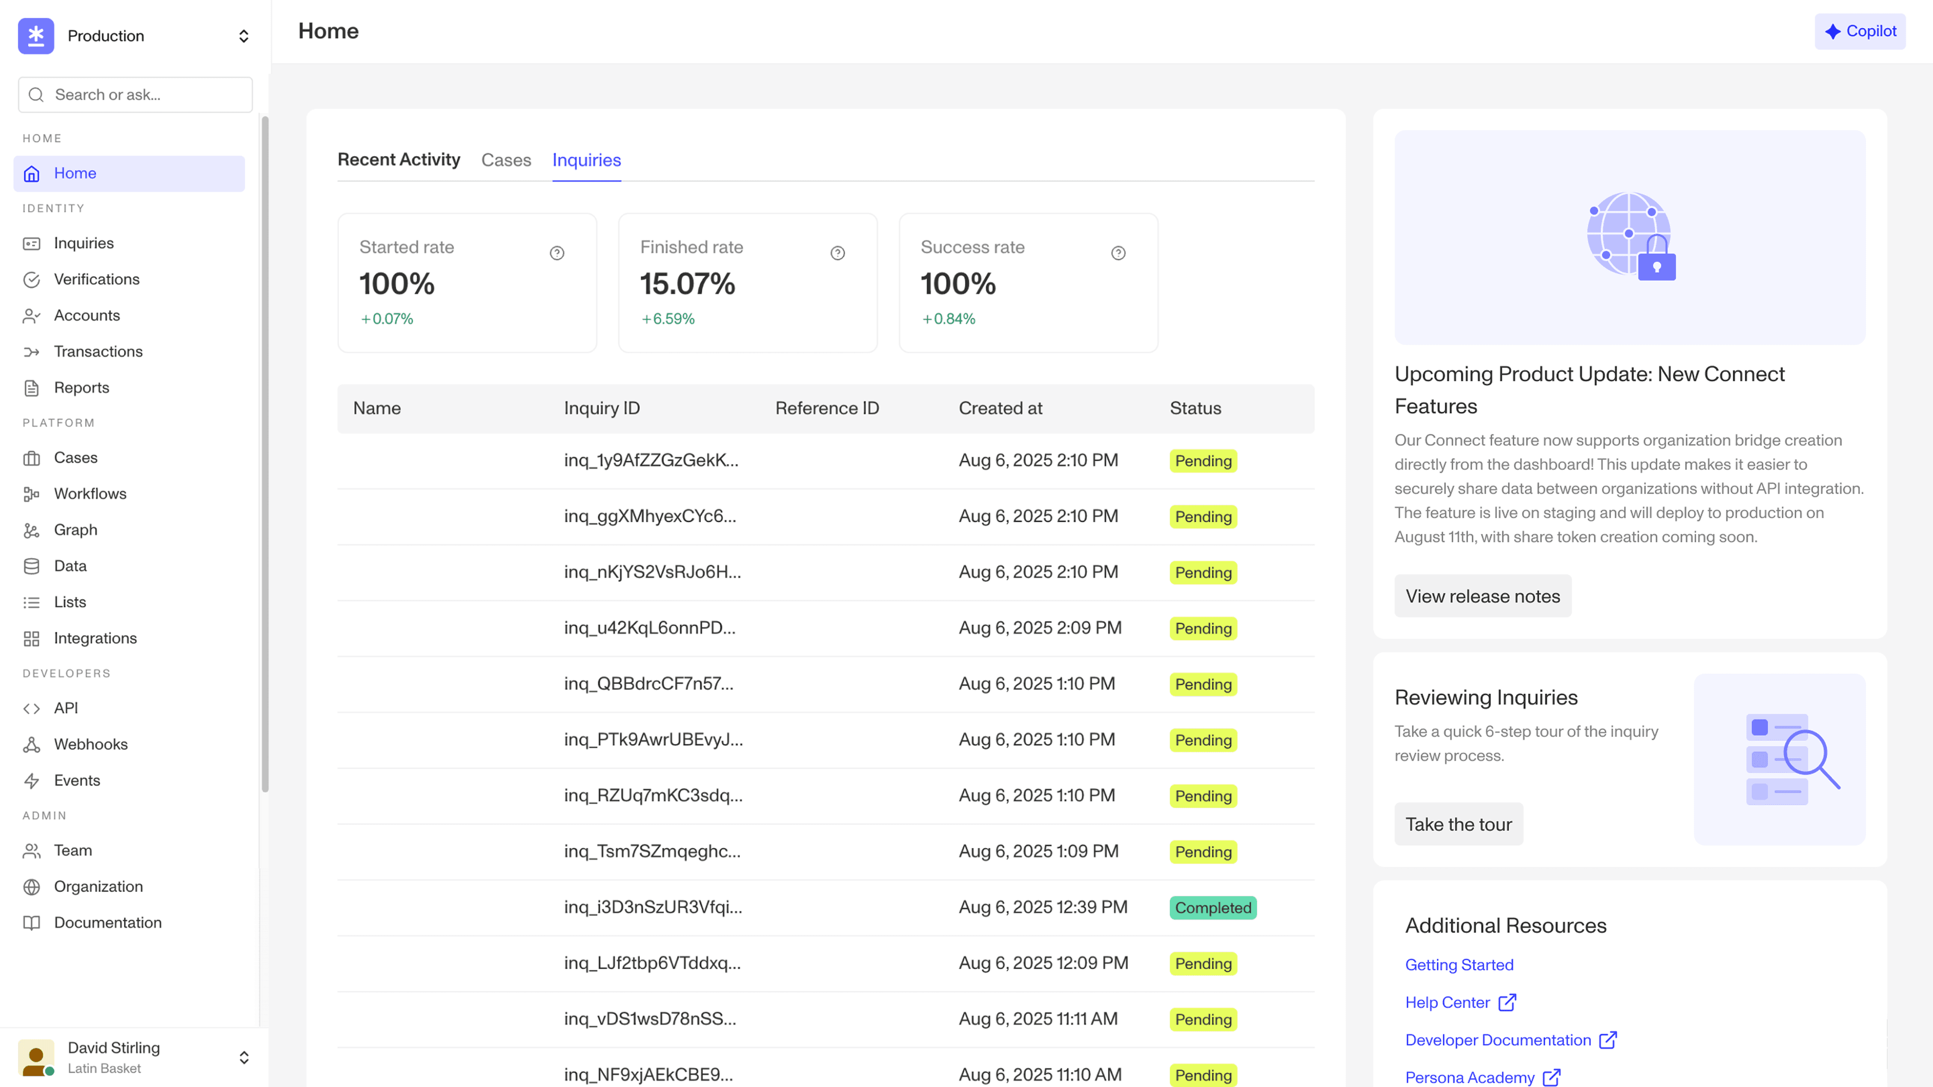The width and height of the screenshot is (1933, 1087).
Task: Open Events in the sidebar
Action: tap(129, 780)
